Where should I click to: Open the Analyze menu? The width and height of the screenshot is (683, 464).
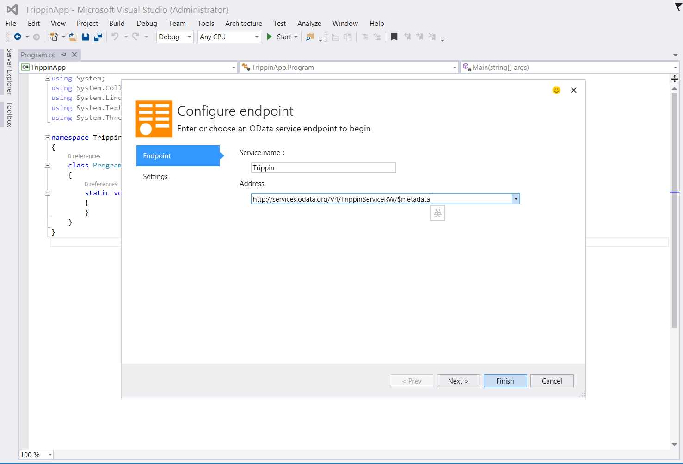(x=309, y=24)
